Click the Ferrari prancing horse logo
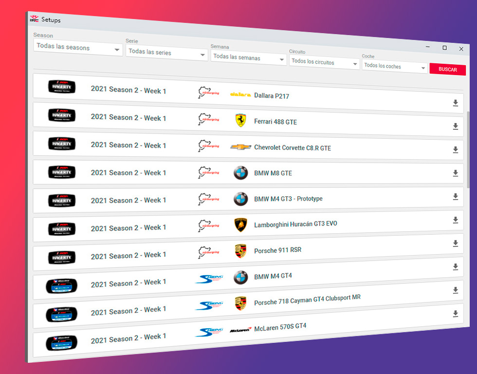This screenshot has height=374, width=477. click(x=240, y=120)
